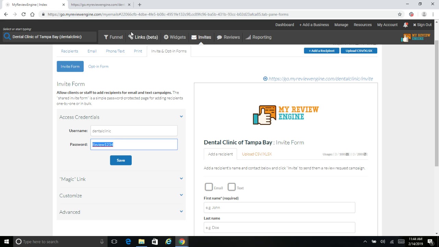This screenshot has width=439, height=247.
Task: Open Microsoft Store from the taskbar
Action: (x=155, y=242)
